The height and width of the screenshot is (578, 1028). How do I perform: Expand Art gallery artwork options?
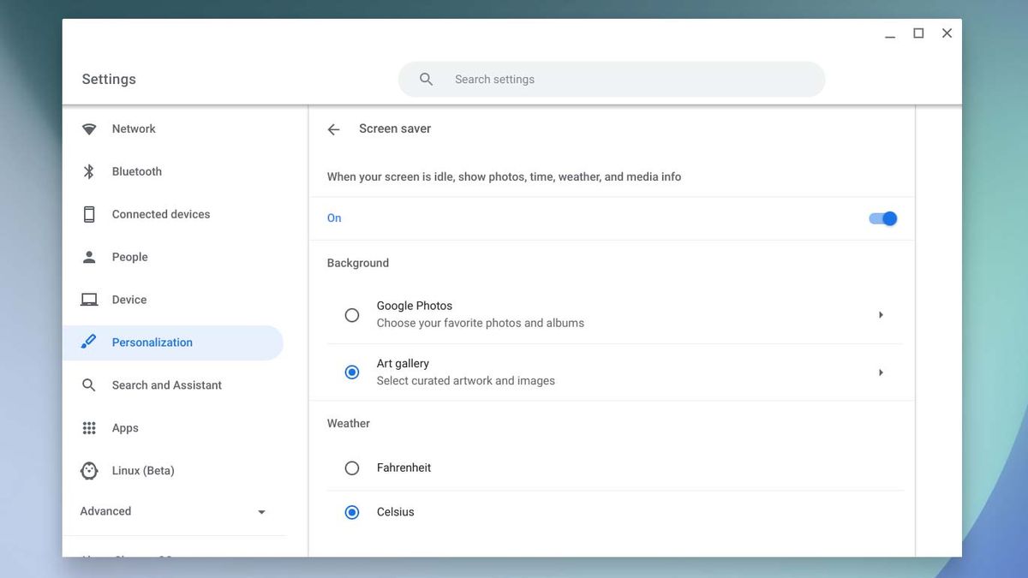click(x=881, y=372)
